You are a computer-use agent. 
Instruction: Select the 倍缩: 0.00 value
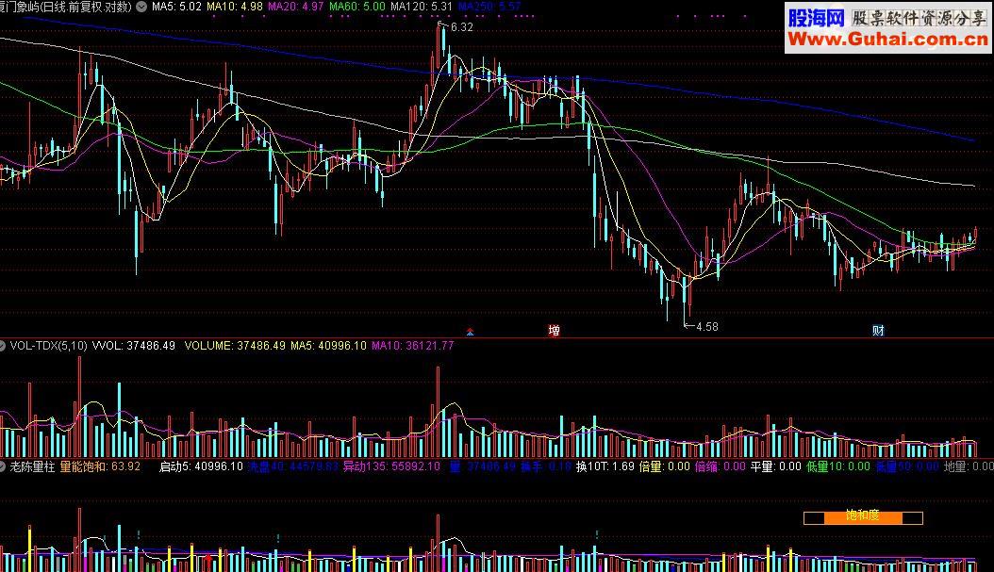pos(721,466)
